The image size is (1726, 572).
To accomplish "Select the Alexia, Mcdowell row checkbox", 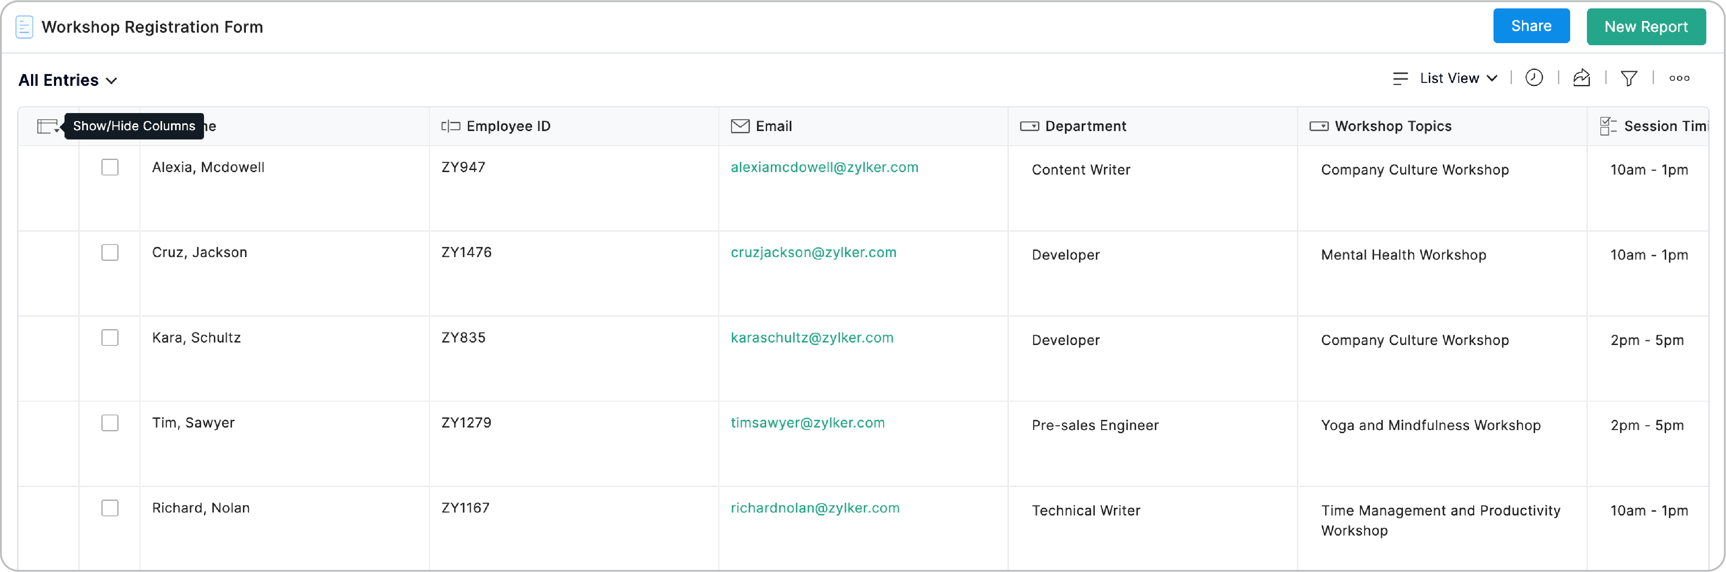I will [x=110, y=167].
